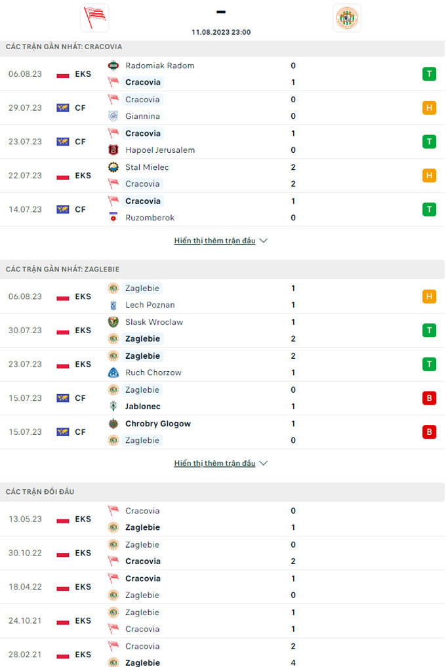Screen dimensions: 446x667
Task: Click the Zaglebie club logo at the top
Action: tap(347, 18)
